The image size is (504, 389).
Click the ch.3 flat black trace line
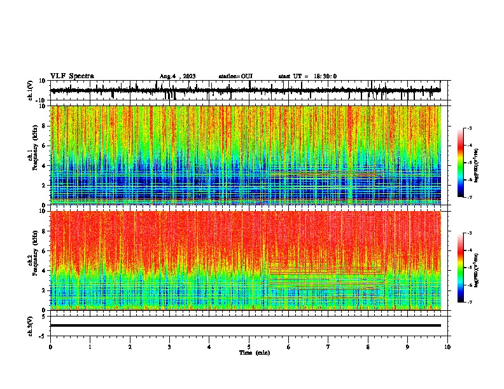click(245, 325)
